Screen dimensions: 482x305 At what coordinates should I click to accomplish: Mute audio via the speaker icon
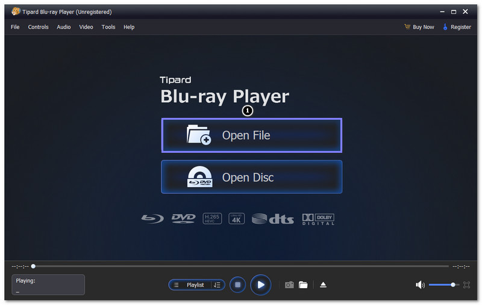(420, 285)
